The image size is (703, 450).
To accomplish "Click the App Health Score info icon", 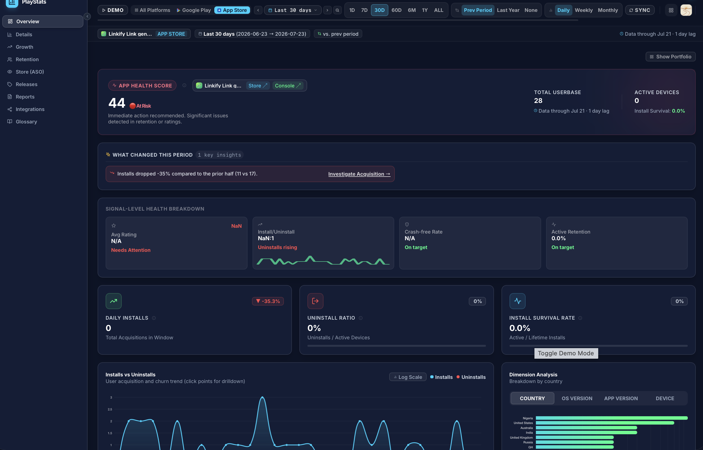I will pyautogui.click(x=184, y=85).
